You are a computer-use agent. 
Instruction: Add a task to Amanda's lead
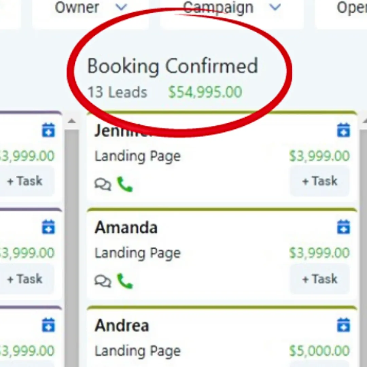(x=319, y=279)
